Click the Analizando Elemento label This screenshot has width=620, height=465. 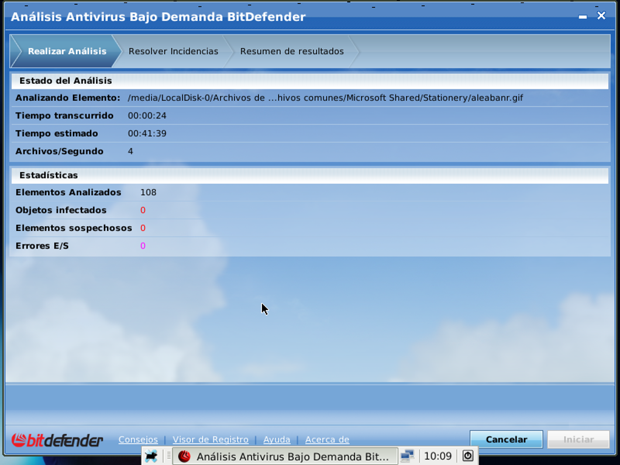pyautogui.click(x=67, y=98)
